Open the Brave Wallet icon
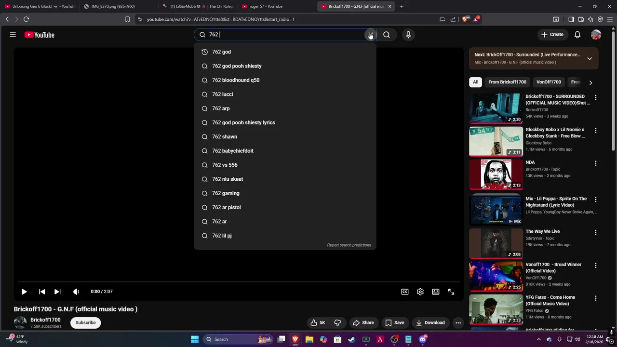This screenshot has height=347, width=617. [x=581, y=19]
